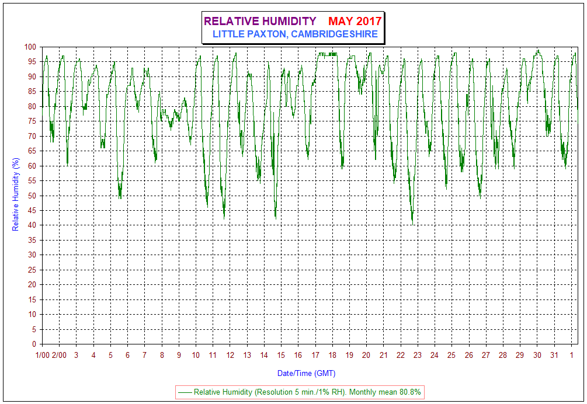Click the legend entry with monthly mean 80.8%

tap(300, 392)
